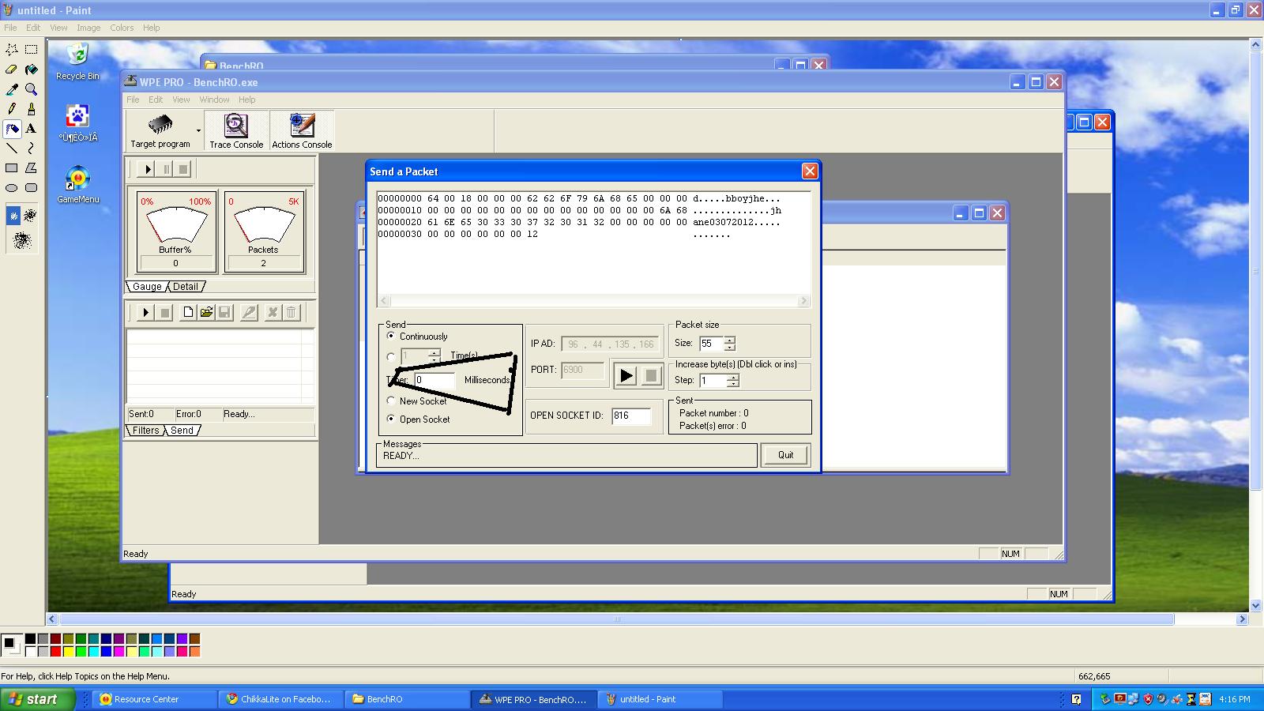Image resolution: width=1264 pixels, height=711 pixels.
Task: Open the View menu in WPE PRO
Action: coord(181,100)
